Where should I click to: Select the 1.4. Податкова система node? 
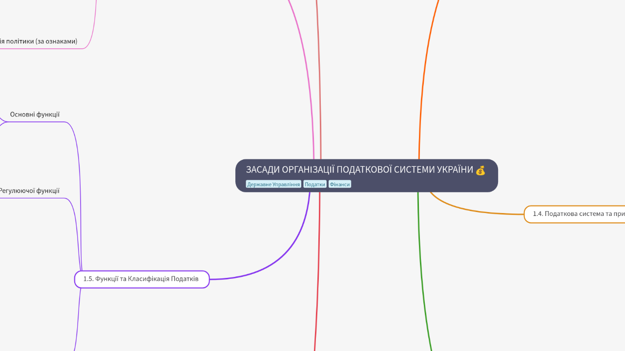pos(576,214)
